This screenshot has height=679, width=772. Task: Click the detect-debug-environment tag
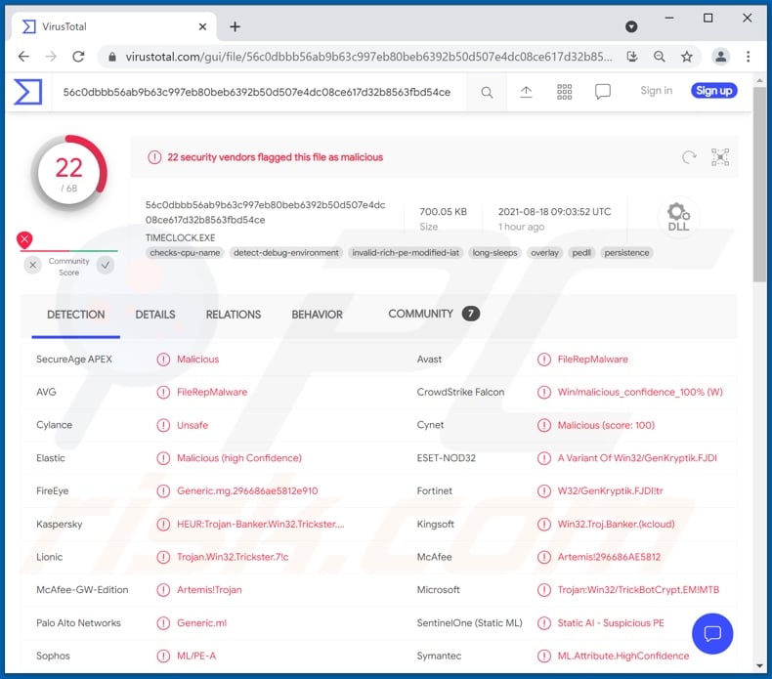[x=286, y=253]
